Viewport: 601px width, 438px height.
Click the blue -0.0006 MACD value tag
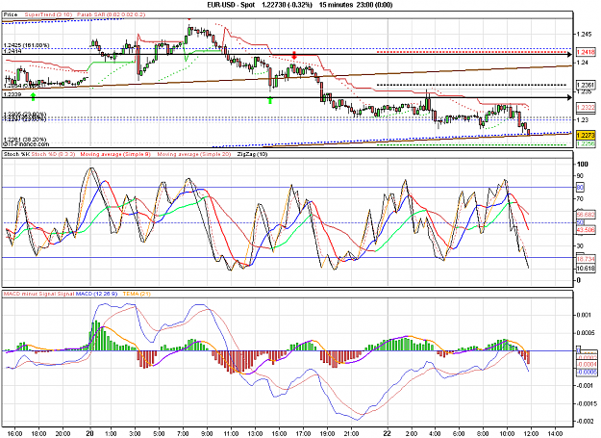(x=587, y=372)
